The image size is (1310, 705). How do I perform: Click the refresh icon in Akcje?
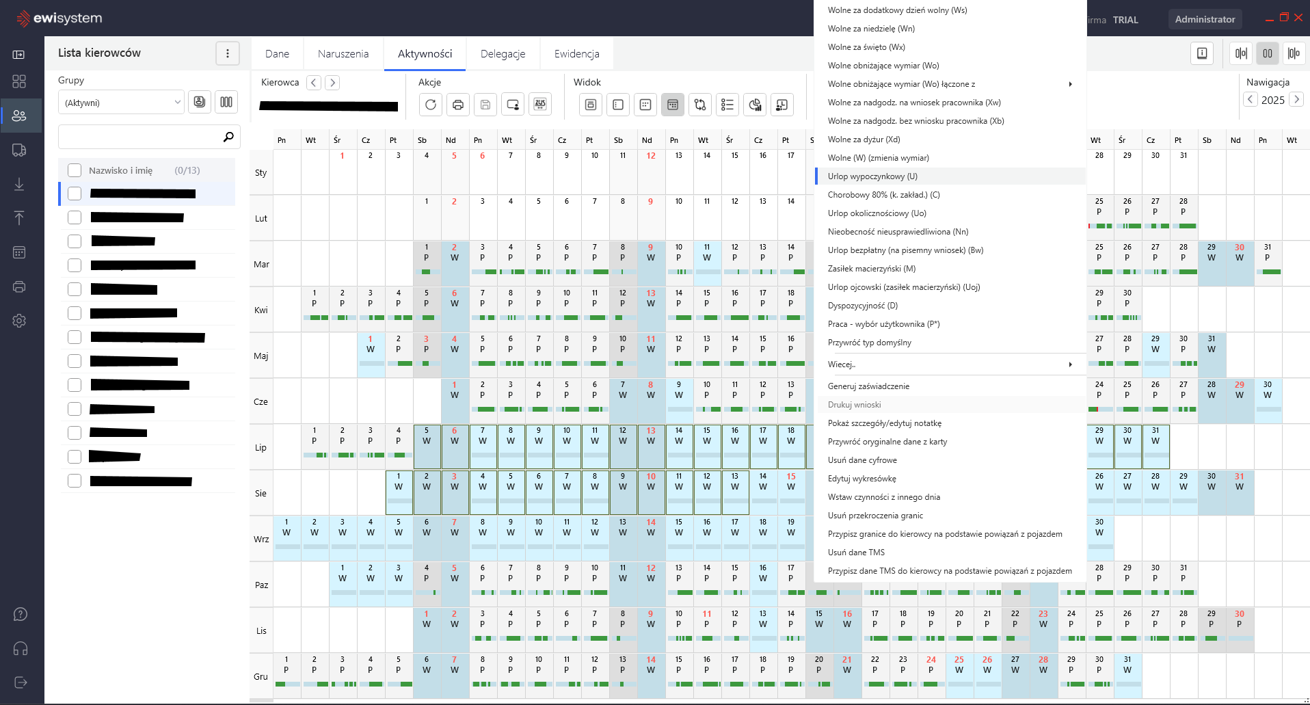click(430, 105)
